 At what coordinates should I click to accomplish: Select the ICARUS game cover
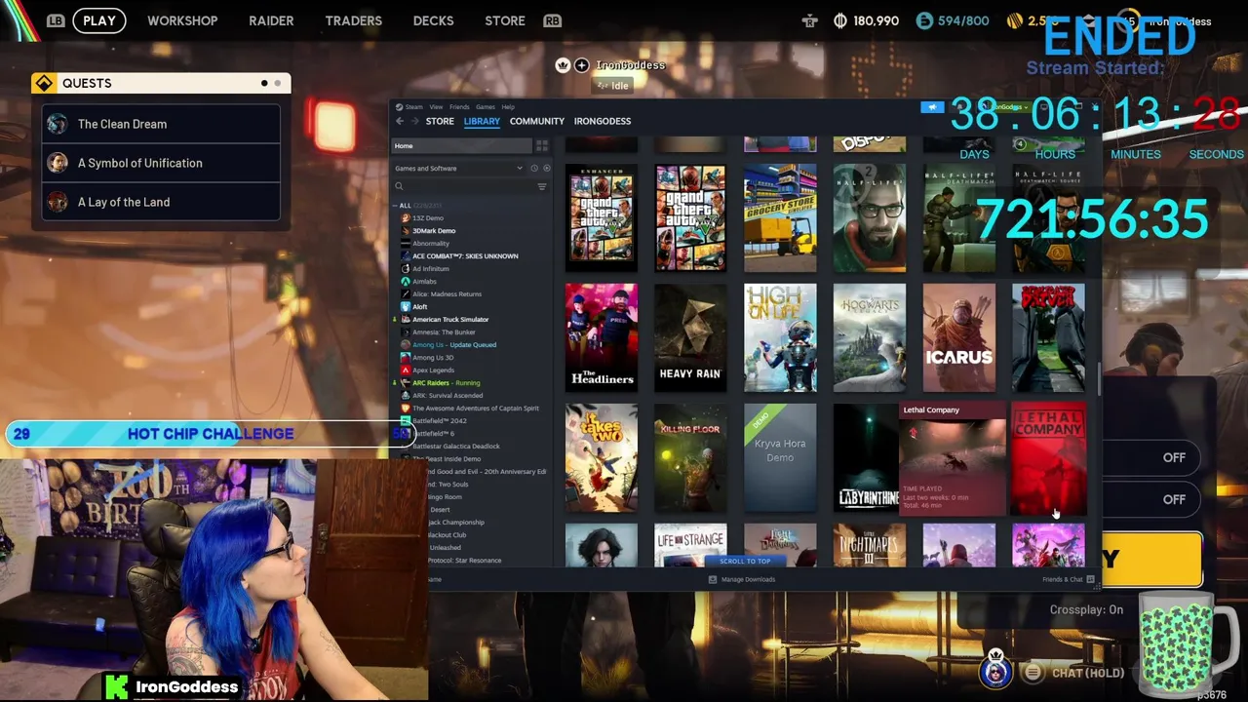tap(959, 337)
